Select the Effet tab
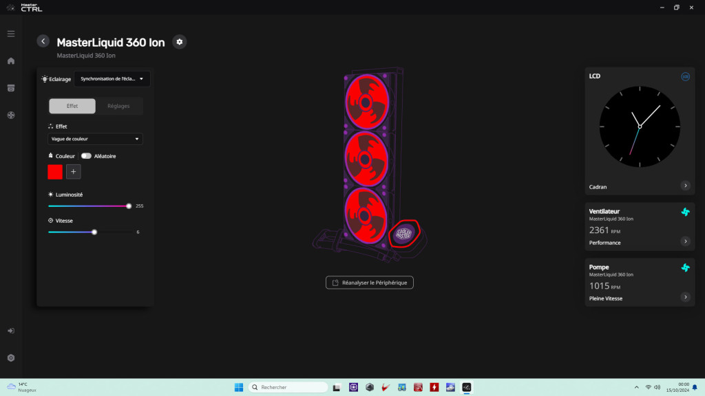705x396 pixels. pyautogui.click(x=72, y=106)
